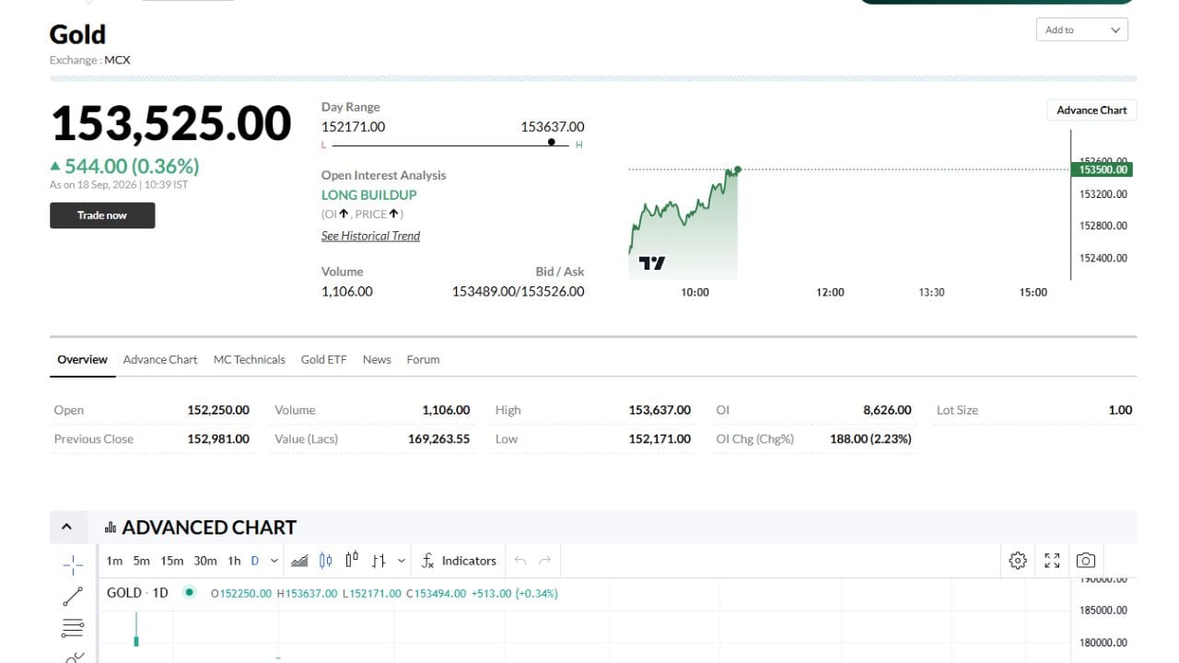This screenshot has height=663, width=1179.
Task: Click the Exchange : MCX label
Action: tap(90, 60)
